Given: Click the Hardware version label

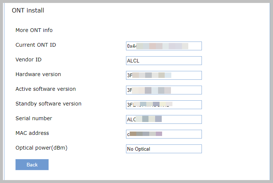Looking at the screenshot, I should click(38, 74).
